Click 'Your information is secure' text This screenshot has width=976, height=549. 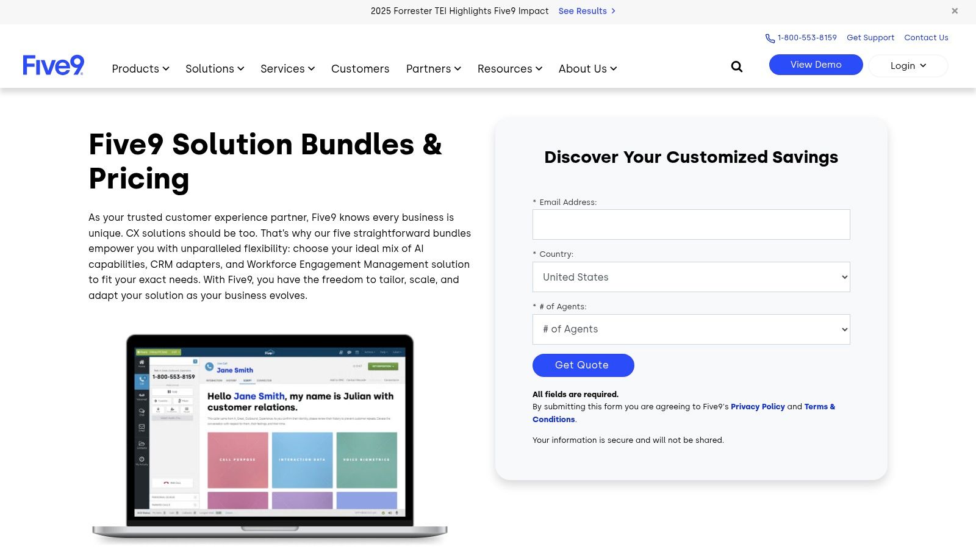click(x=628, y=440)
